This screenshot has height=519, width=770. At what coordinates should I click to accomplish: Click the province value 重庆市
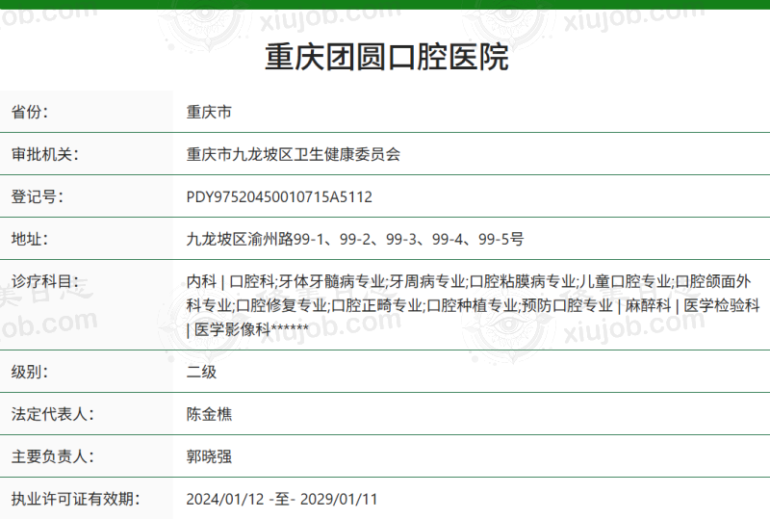pyautogui.click(x=209, y=112)
